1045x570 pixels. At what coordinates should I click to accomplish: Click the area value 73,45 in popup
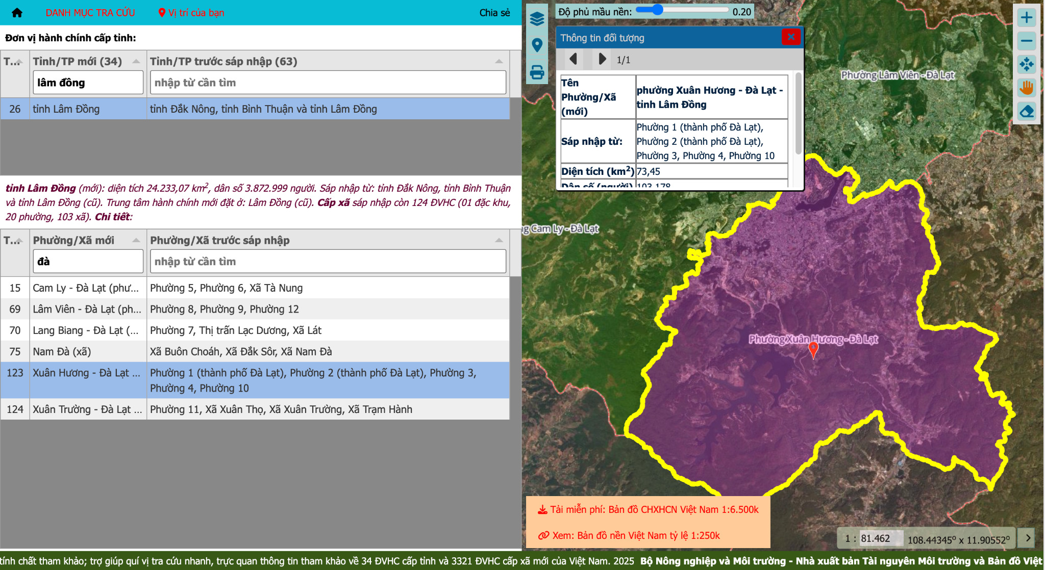tap(649, 171)
